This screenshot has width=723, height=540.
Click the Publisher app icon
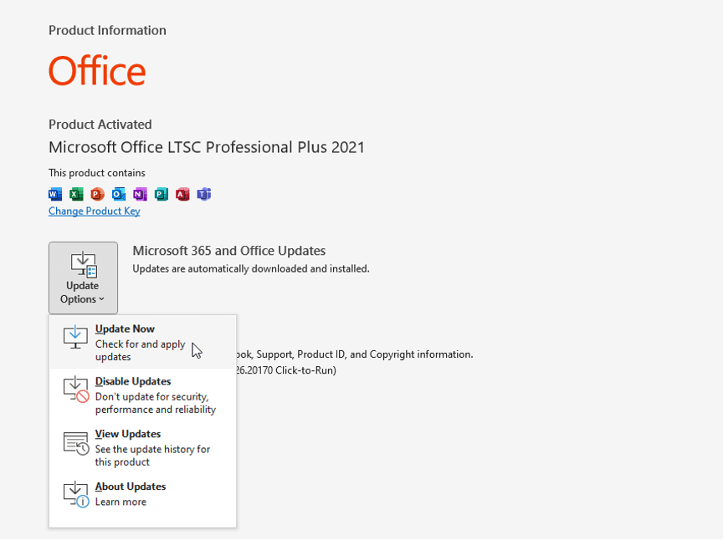[x=161, y=195]
